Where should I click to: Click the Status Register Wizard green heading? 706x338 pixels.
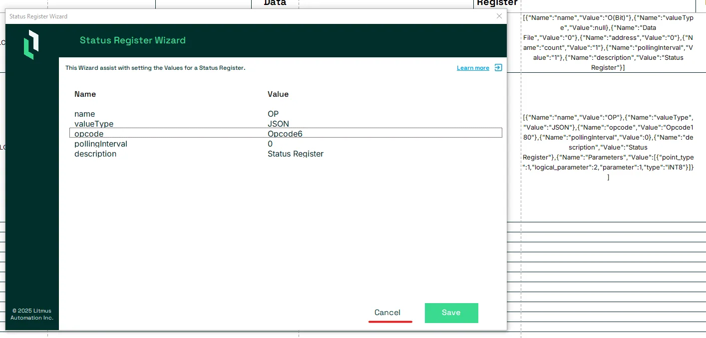tap(133, 40)
